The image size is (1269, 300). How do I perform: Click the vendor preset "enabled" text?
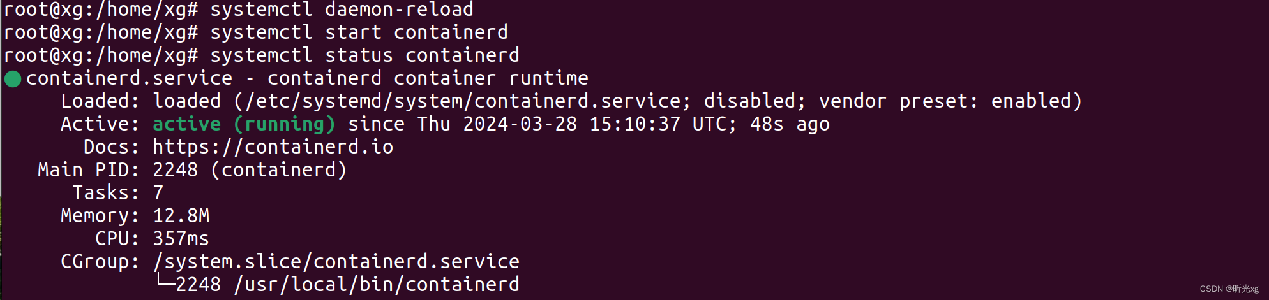(1031, 101)
